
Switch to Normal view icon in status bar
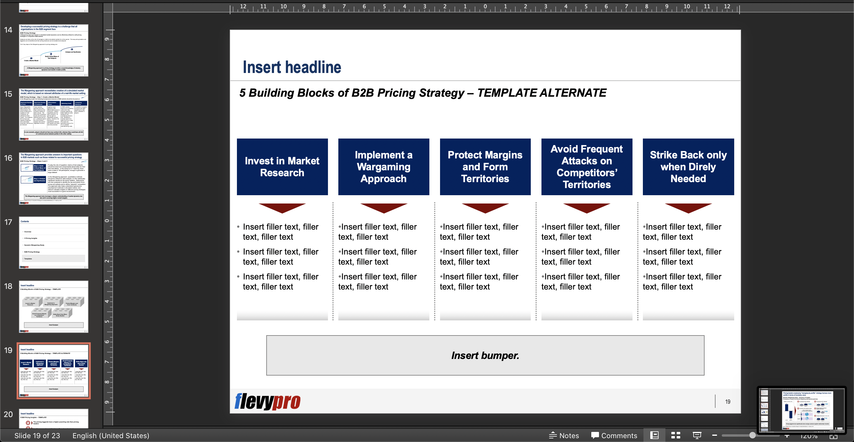point(654,435)
